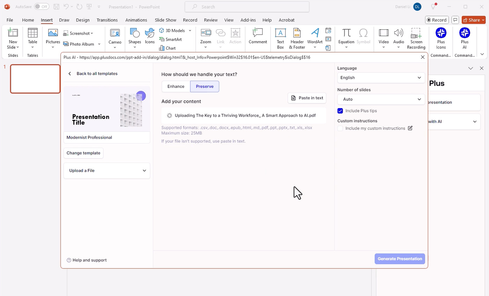Viewport: 489px width, 296px height.
Task: Expand the 'with AI' section chevron
Action: [x=475, y=122]
